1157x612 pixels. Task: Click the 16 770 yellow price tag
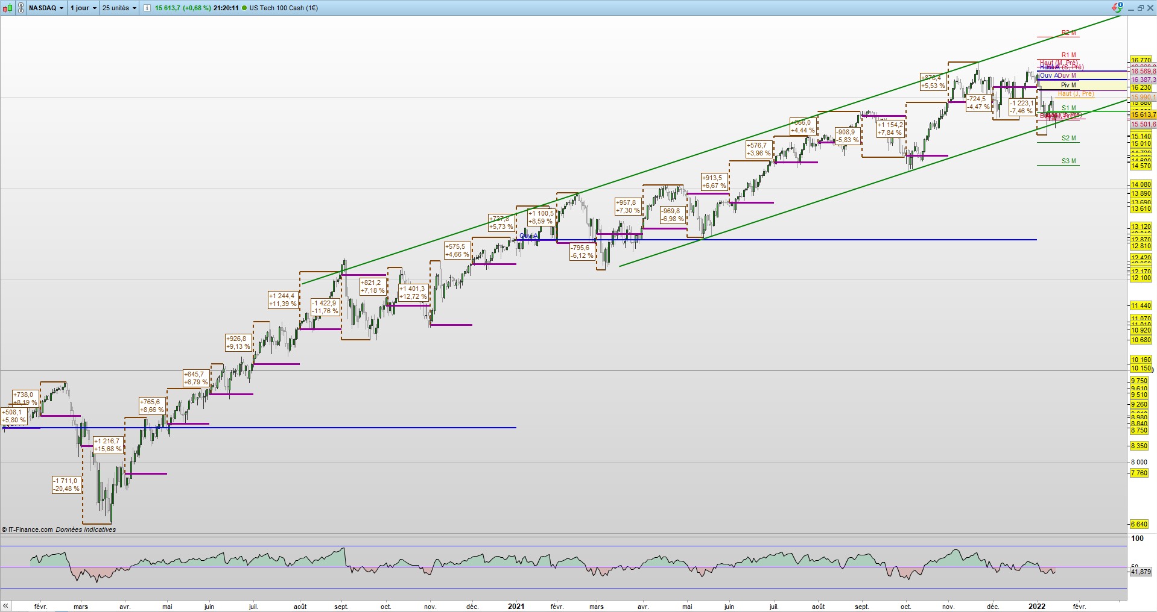(1141, 60)
